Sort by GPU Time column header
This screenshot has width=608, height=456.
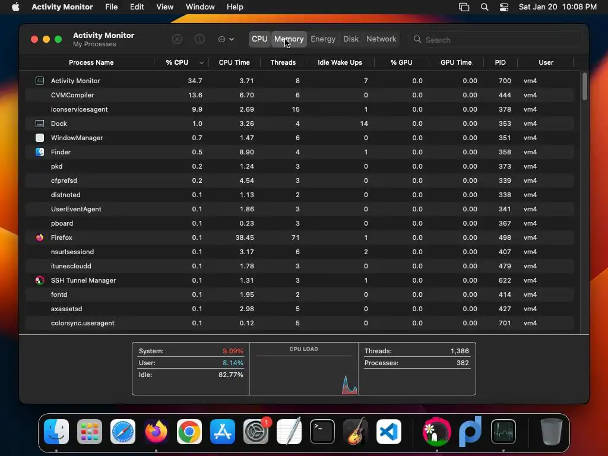click(456, 62)
